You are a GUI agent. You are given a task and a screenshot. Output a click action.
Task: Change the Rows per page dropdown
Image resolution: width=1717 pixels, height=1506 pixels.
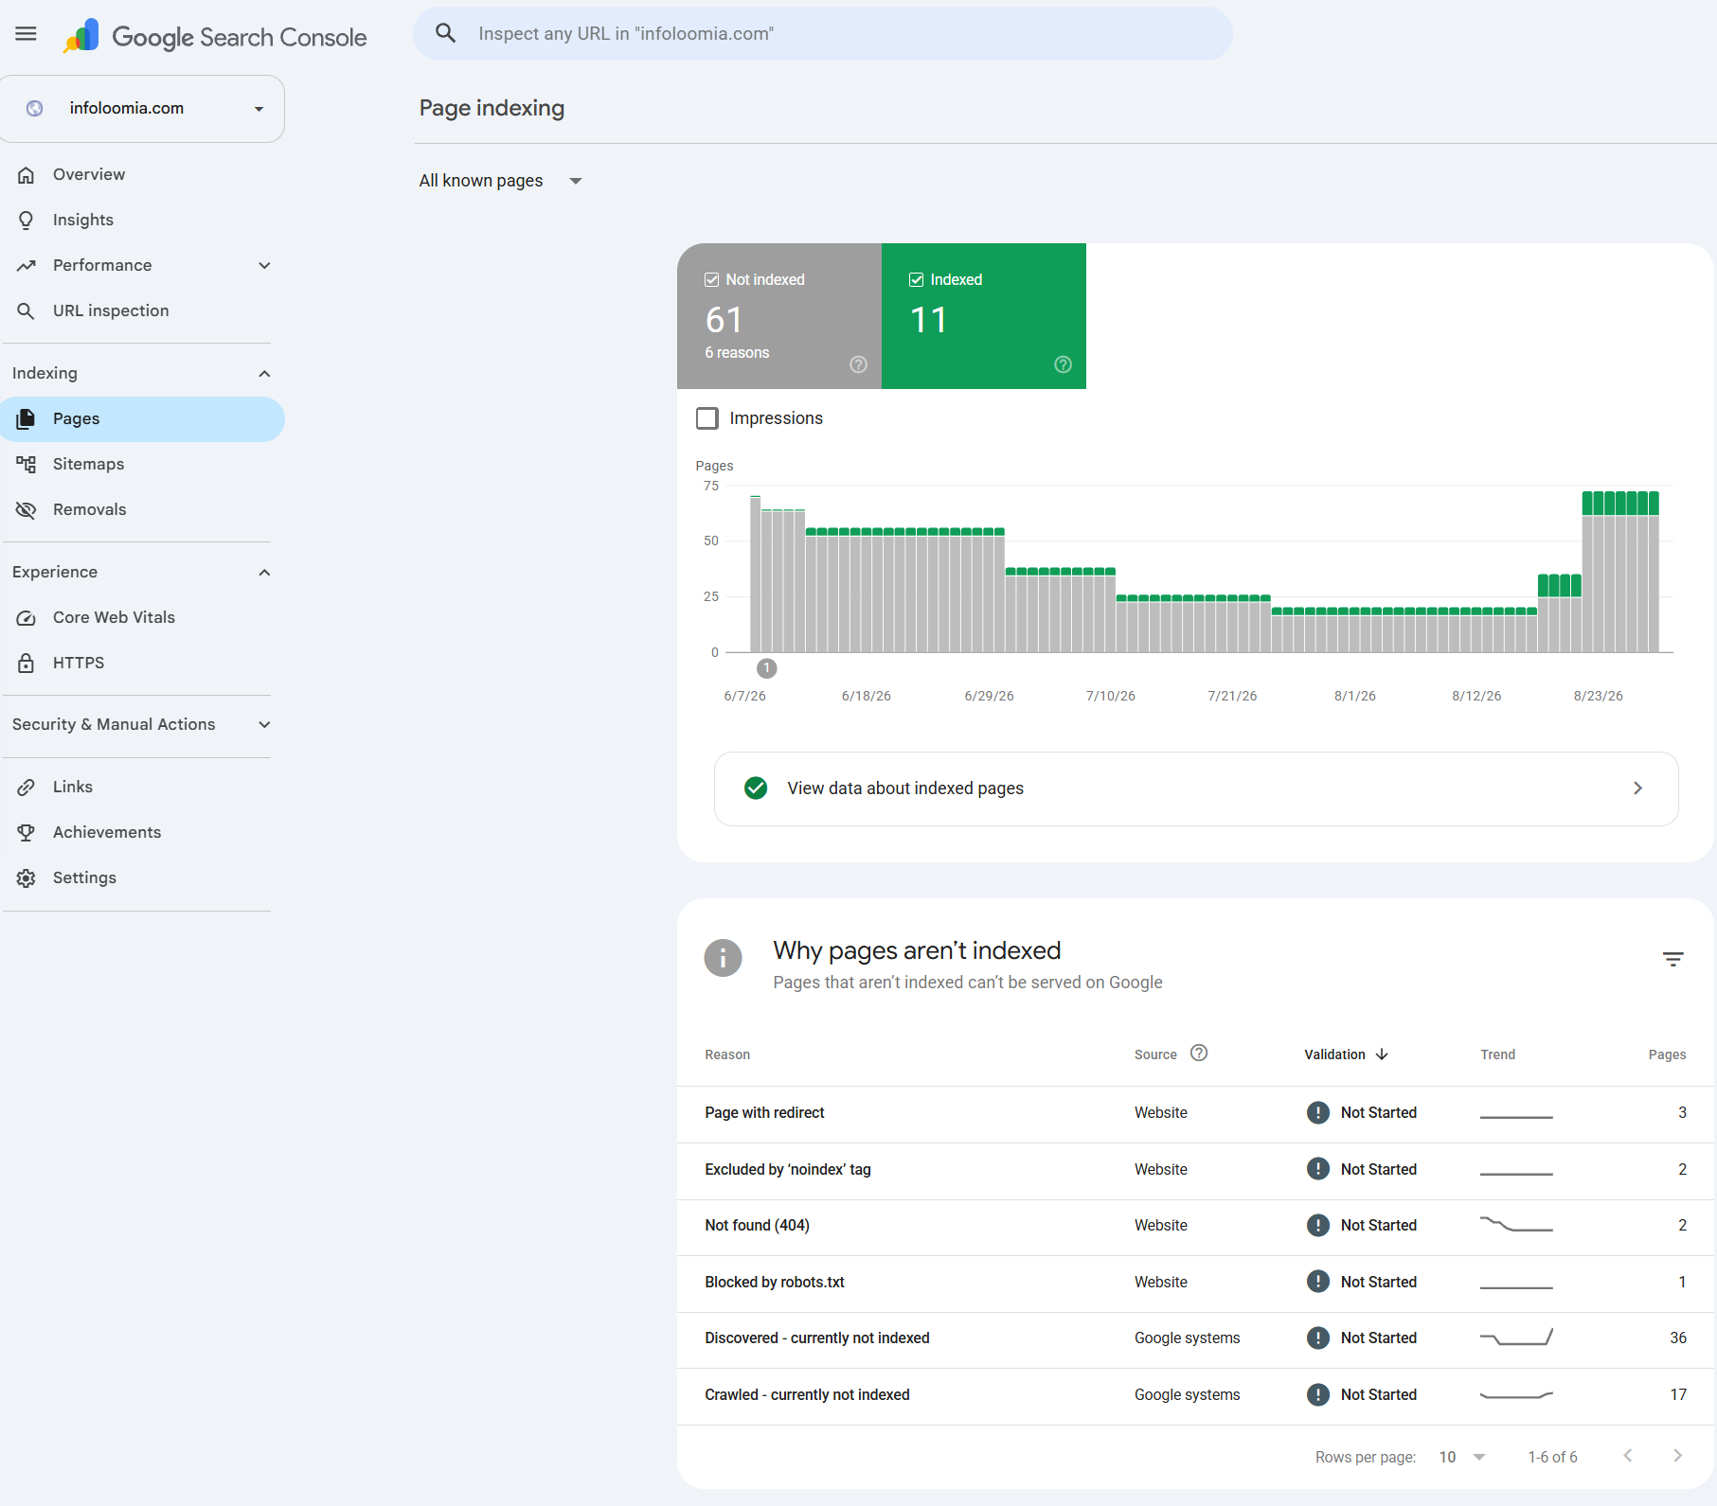[x=1462, y=1457]
